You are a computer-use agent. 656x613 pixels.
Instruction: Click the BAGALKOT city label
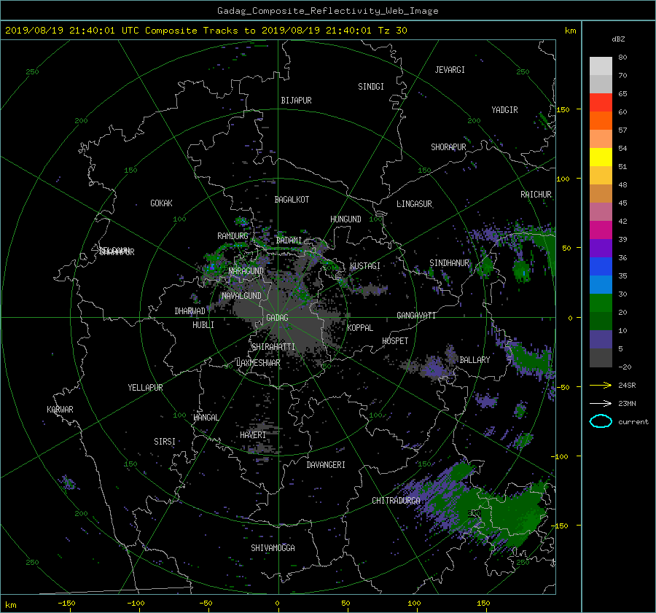tap(292, 200)
